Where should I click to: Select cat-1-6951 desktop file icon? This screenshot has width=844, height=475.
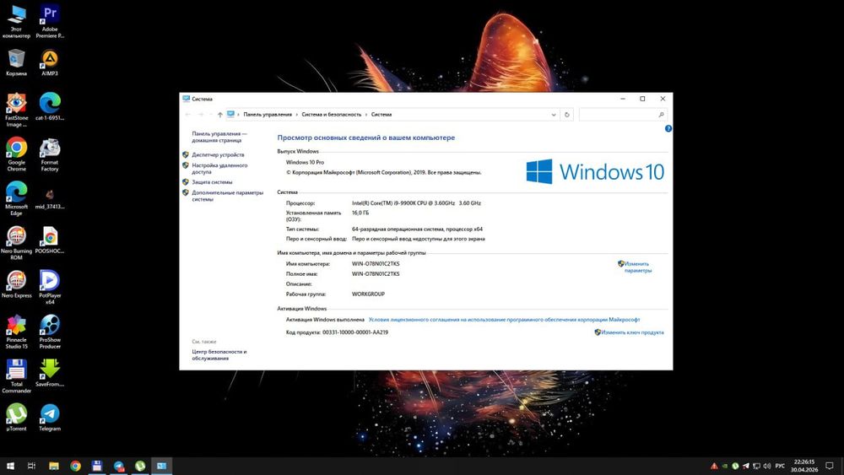pyautogui.click(x=50, y=106)
